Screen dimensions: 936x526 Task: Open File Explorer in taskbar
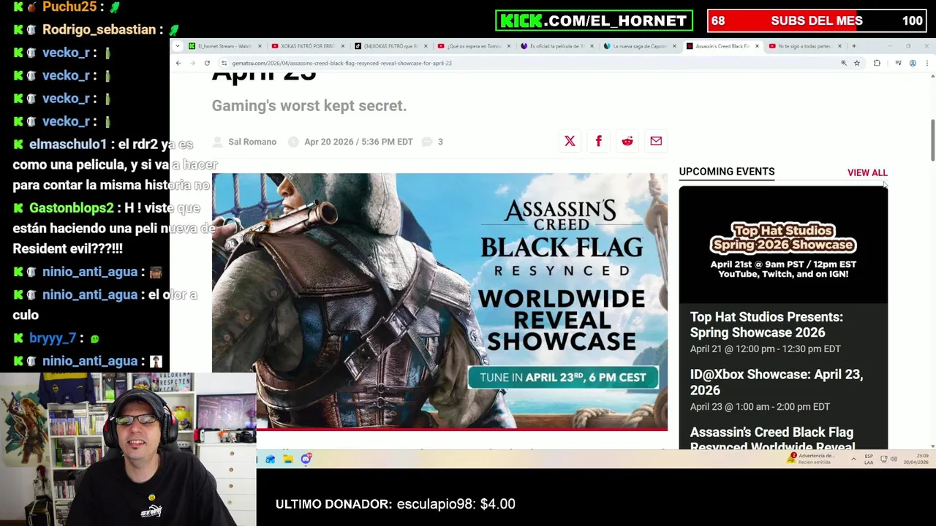[288, 459]
